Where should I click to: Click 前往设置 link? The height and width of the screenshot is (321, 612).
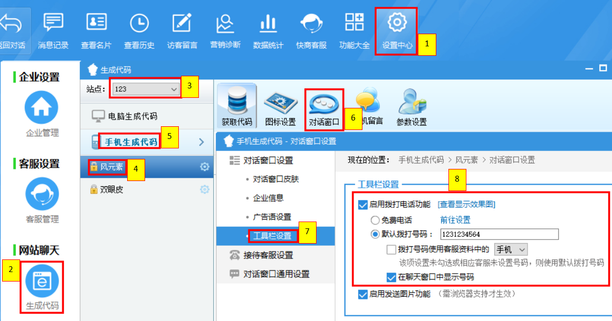[x=455, y=220]
